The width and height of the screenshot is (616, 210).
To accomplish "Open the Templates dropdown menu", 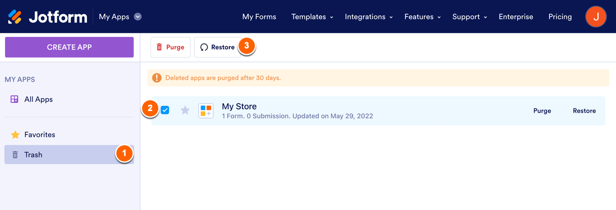I will (312, 17).
